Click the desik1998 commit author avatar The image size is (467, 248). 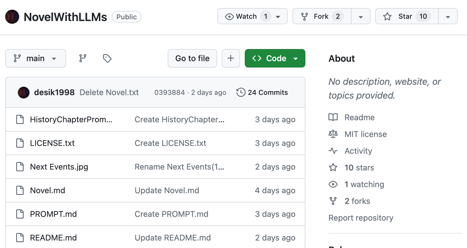24,93
